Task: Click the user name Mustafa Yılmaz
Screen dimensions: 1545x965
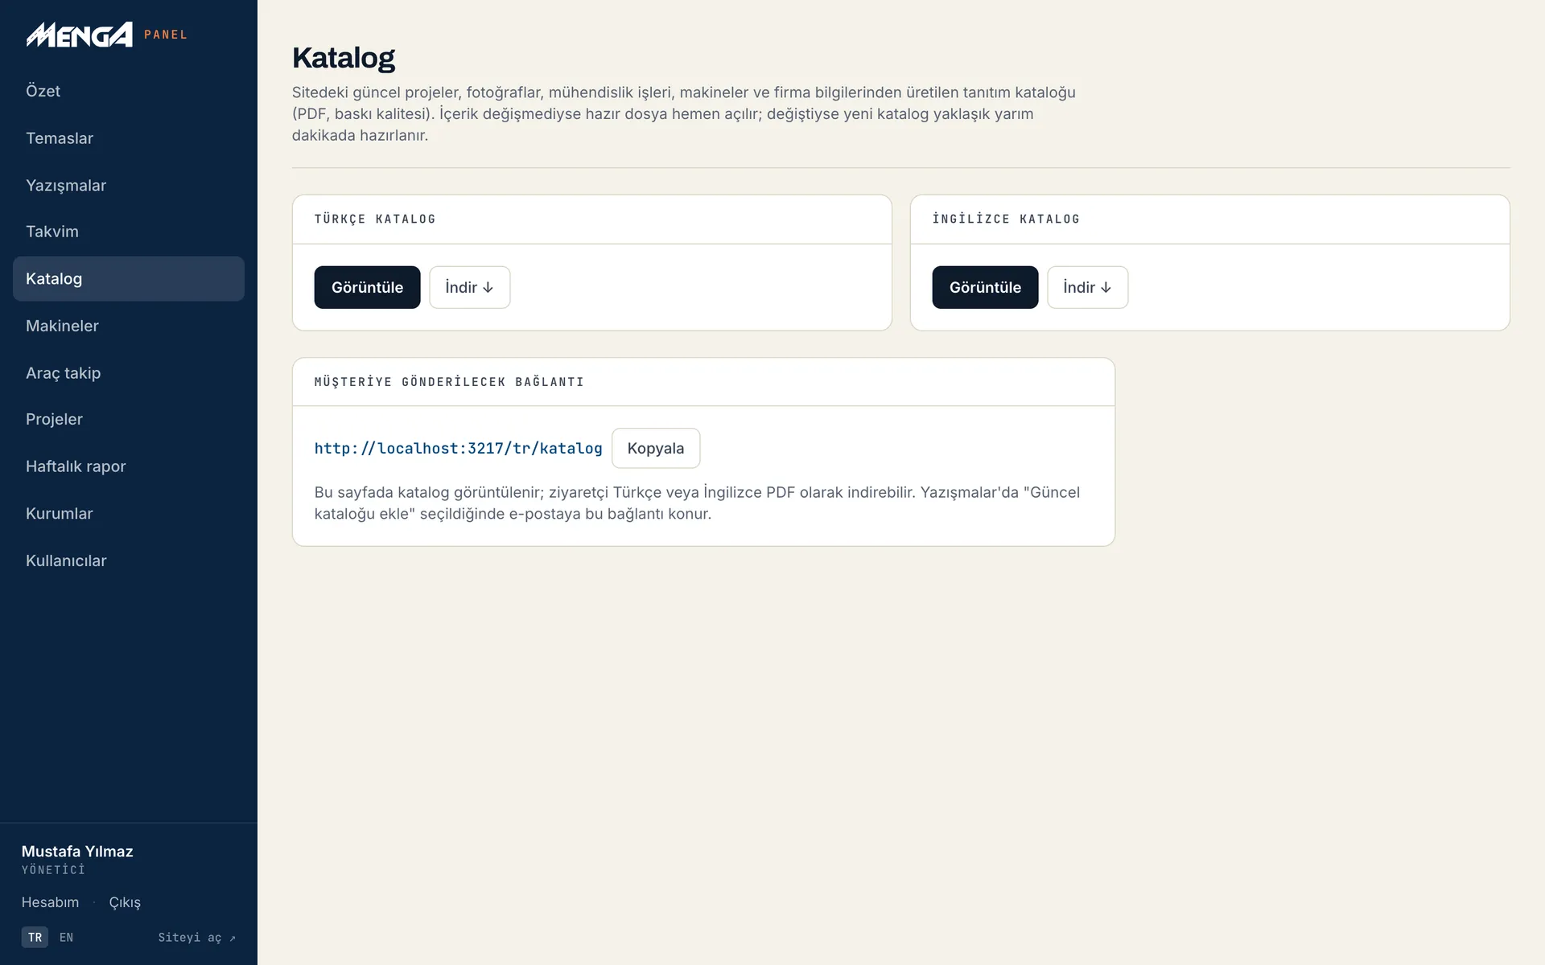Action: tap(77, 851)
